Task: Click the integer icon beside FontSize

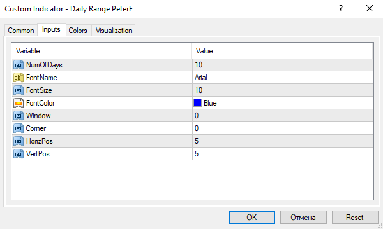Action: [x=19, y=90]
